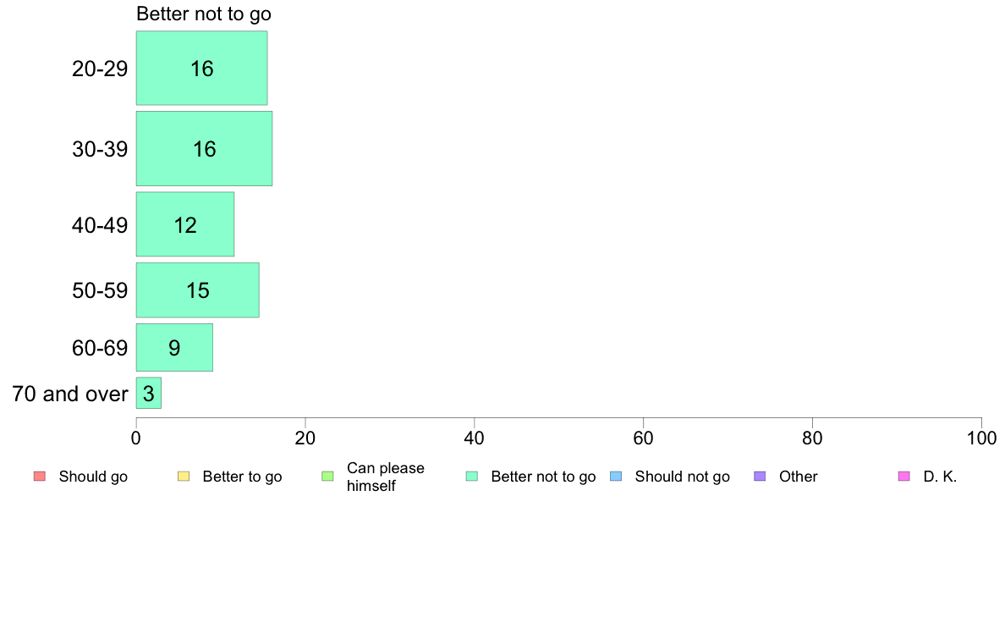The height and width of the screenshot is (623, 1005).
Task: Click the Should not go legend text
Action: (x=682, y=477)
